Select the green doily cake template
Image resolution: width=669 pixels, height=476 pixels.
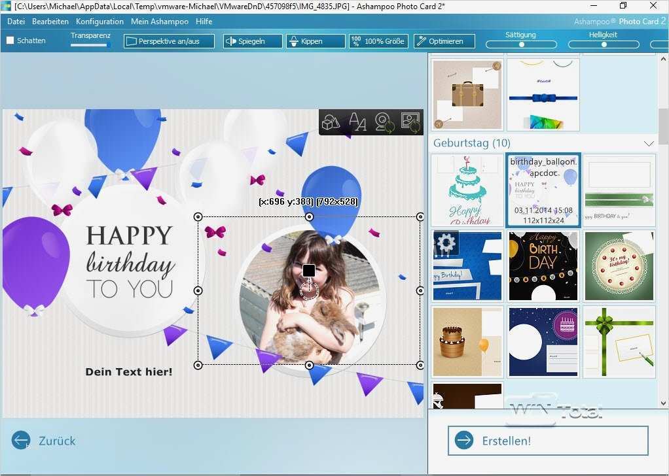(619, 265)
